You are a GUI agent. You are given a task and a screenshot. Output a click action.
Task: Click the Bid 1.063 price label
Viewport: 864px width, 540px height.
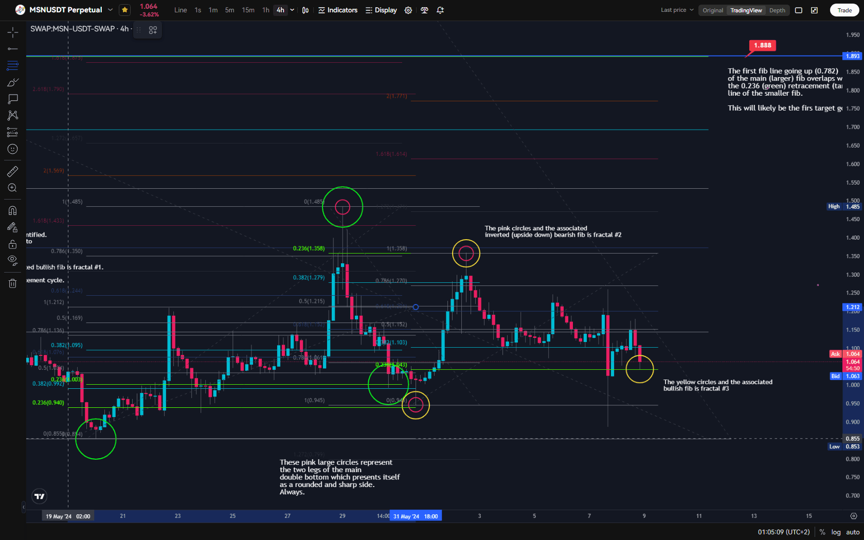[846, 376]
